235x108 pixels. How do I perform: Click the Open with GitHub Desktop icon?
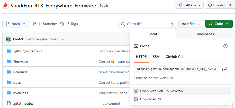[x=136, y=91]
